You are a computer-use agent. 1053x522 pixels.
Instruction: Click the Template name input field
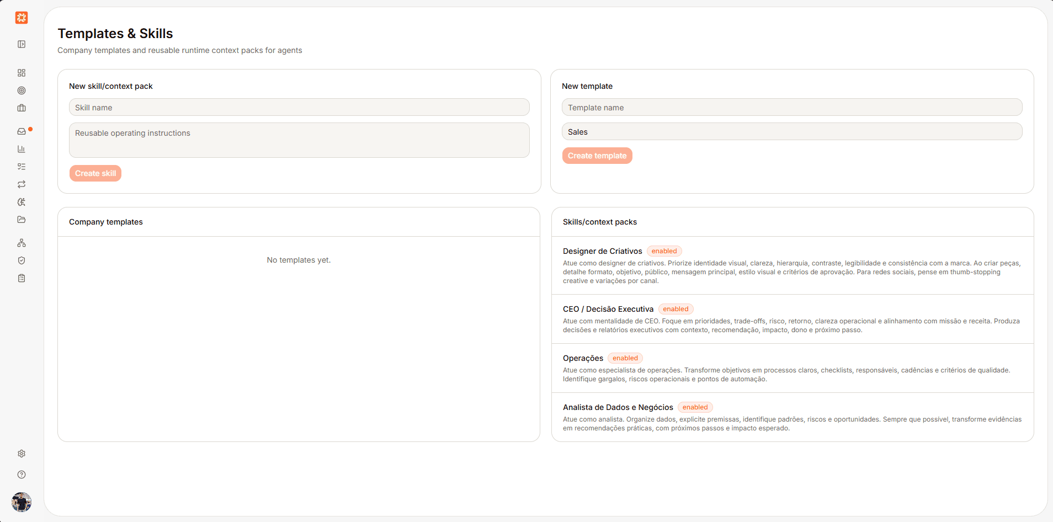[x=792, y=107]
